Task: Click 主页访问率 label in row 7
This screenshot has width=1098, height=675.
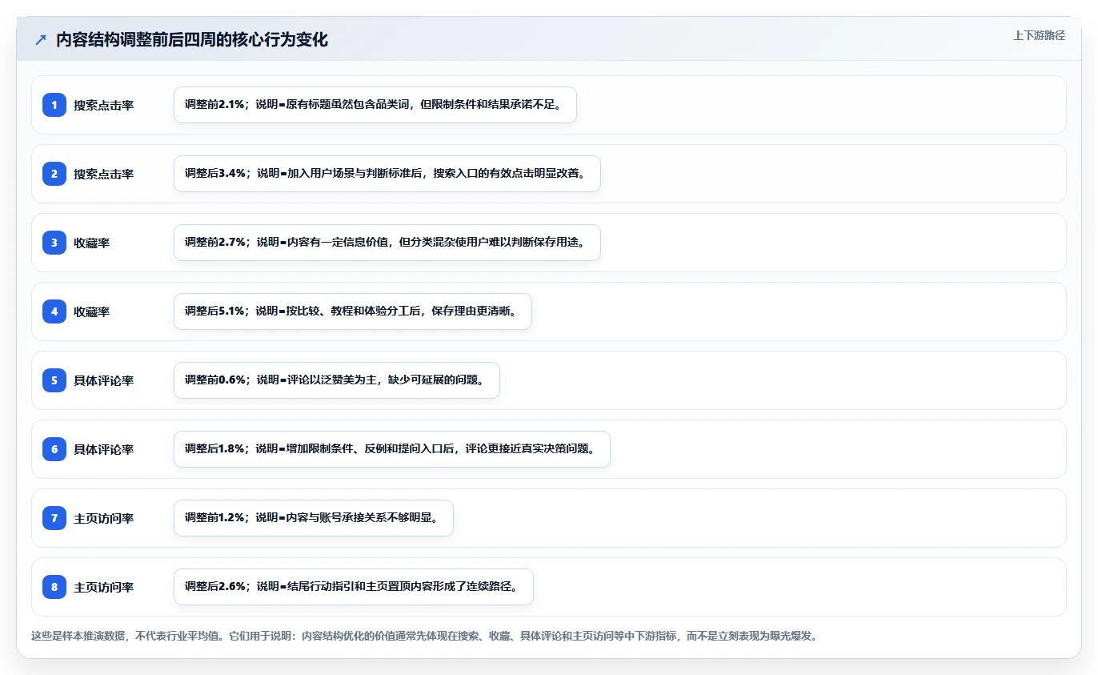Action: [104, 518]
